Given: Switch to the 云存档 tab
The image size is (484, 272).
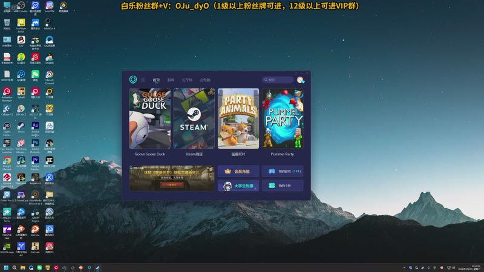Looking at the screenshot, I should pos(187,80).
